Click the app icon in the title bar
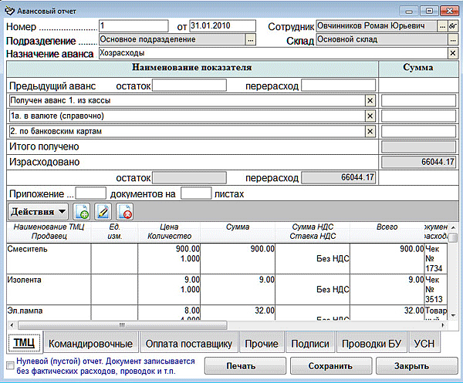Viewport: 463px width, 383px height. coord(9,11)
